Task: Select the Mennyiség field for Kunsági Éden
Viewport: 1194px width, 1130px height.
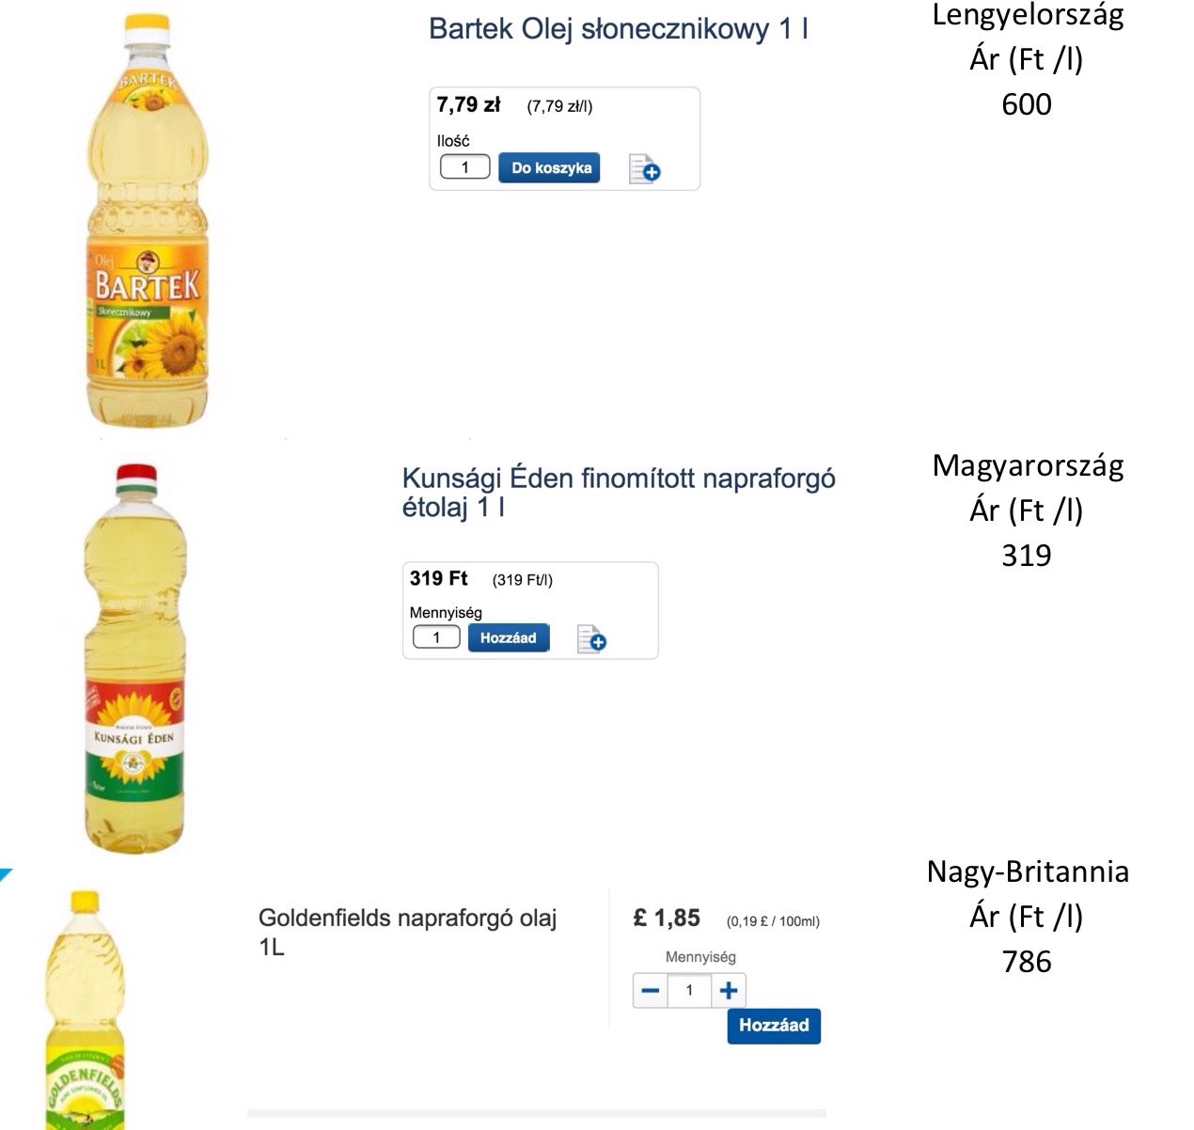Action: click(x=436, y=637)
